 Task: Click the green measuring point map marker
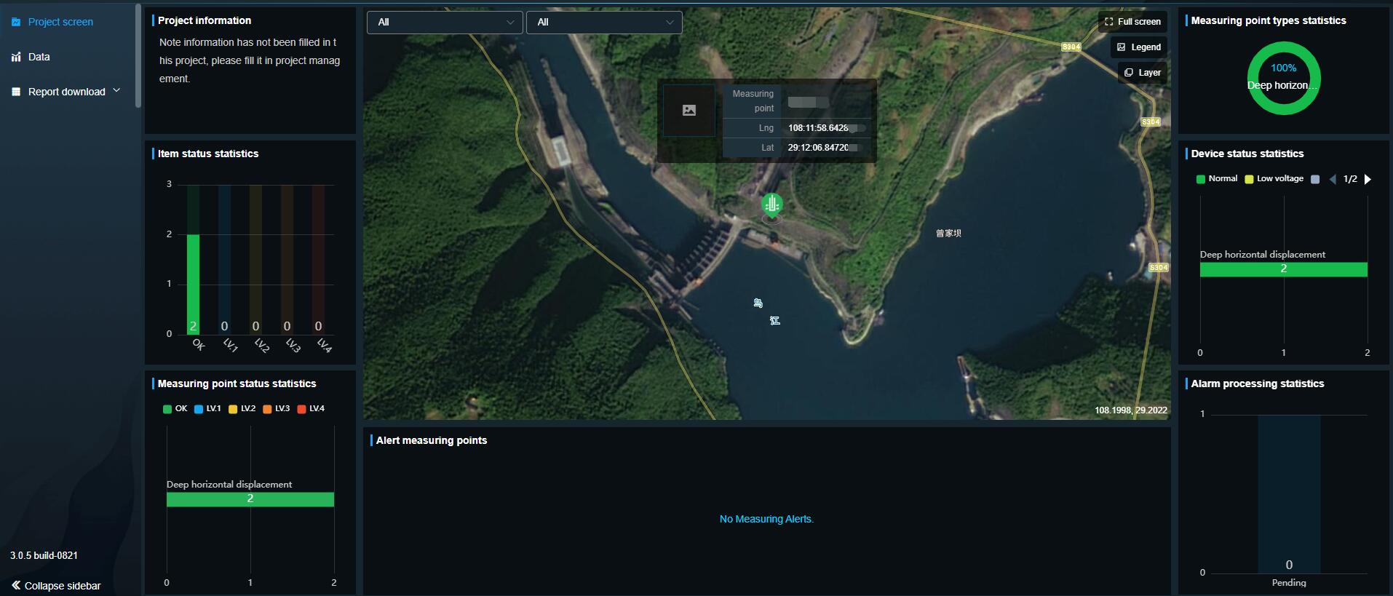pos(771,204)
